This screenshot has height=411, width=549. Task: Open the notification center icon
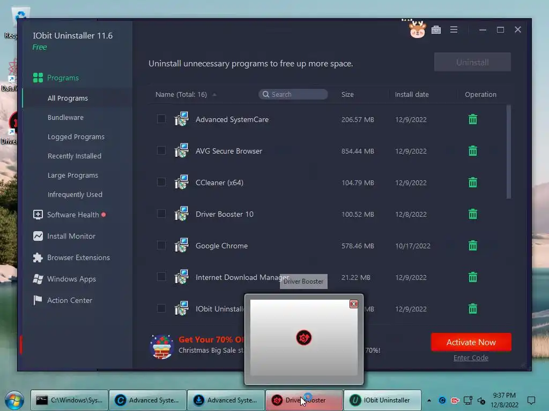tap(531, 400)
